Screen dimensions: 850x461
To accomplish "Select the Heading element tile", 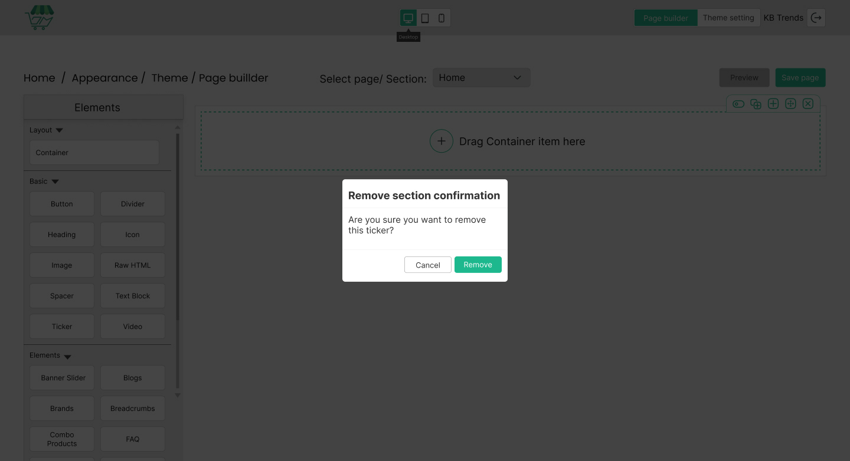I will [x=62, y=235].
